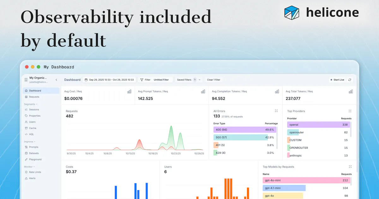Select the 429 (4) error row
Image resolution: width=379 pixels, height=199 pixels.
coord(245,153)
